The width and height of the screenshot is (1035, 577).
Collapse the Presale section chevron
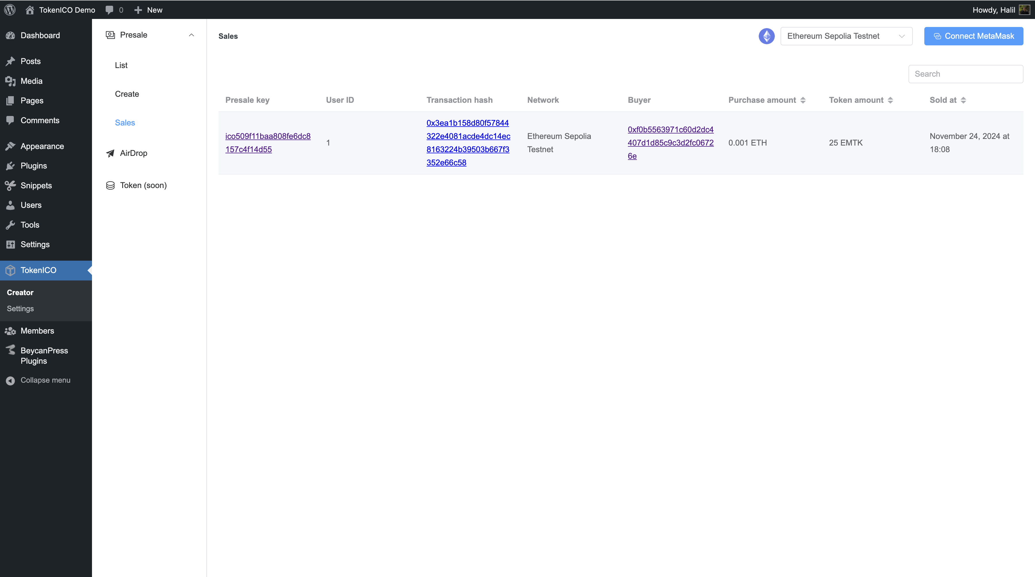[x=192, y=35]
